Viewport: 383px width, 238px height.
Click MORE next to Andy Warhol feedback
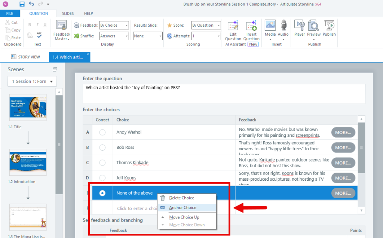343,132
